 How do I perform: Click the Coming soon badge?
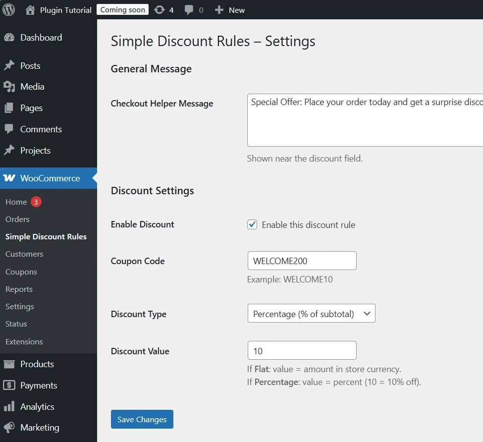122,10
